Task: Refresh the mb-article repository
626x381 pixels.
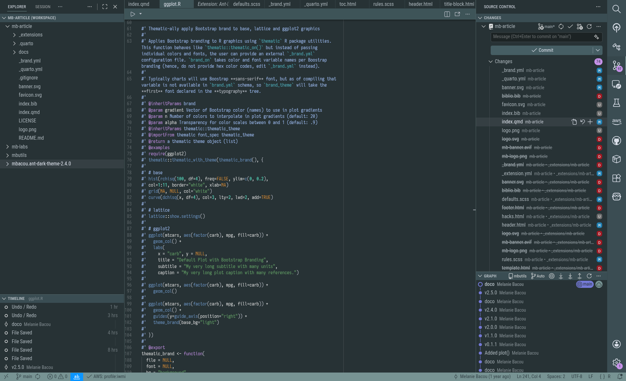Action: point(589,26)
